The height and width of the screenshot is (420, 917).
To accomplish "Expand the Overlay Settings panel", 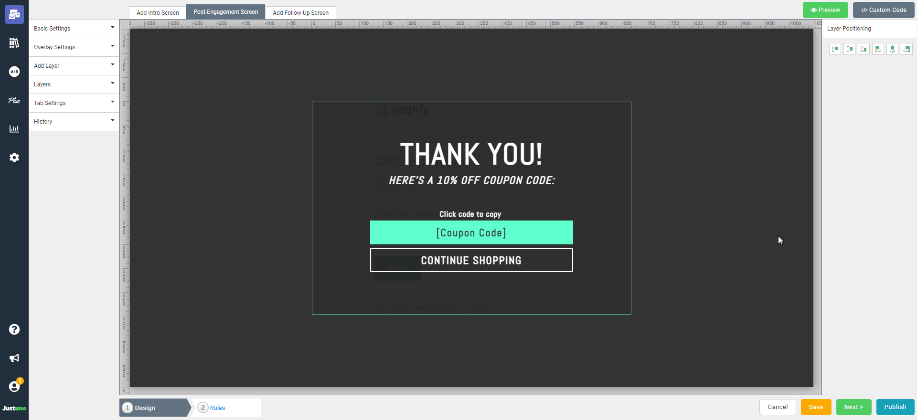I will (74, 47).
